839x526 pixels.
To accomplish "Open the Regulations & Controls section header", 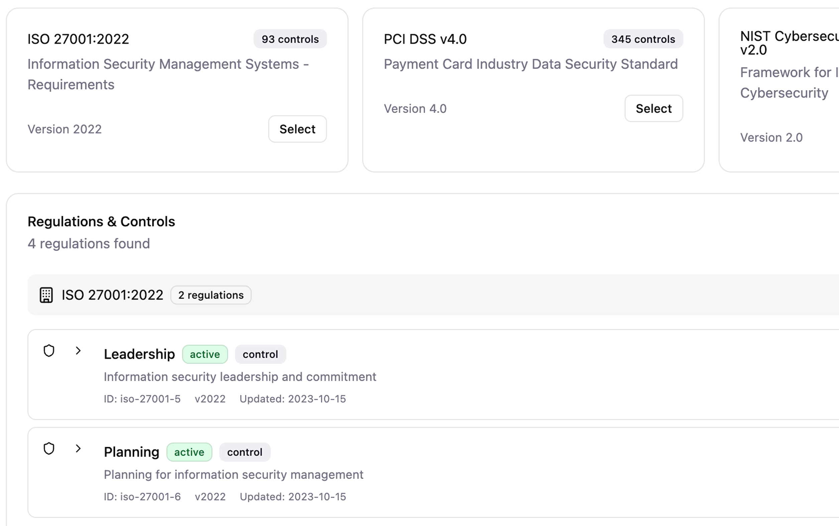I will pos(101,221).
